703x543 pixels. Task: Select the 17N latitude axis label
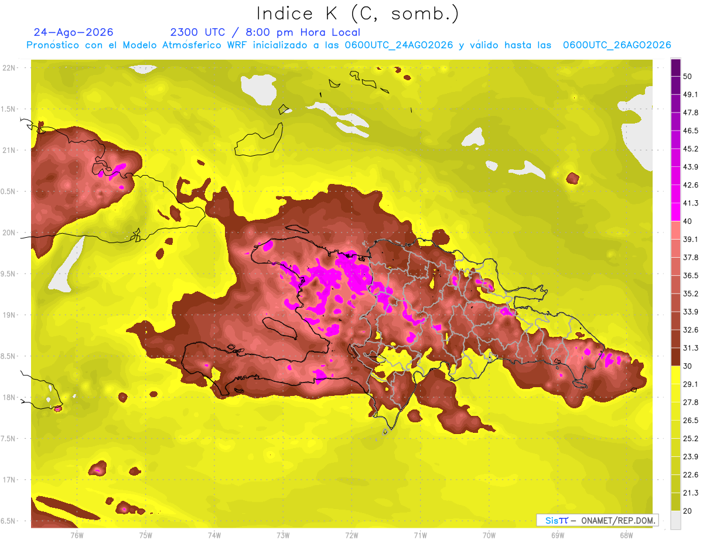click(x=9, y=480)
